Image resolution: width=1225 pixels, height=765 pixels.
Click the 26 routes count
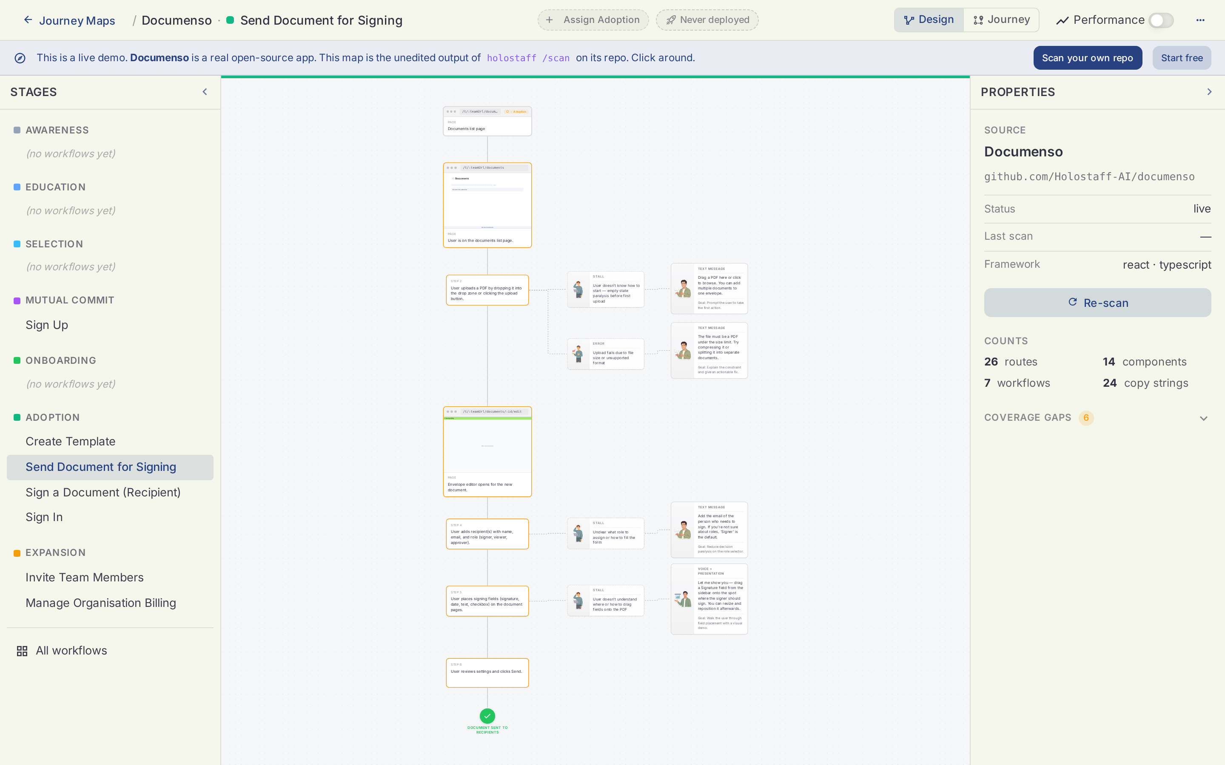tap(1010, 362)
